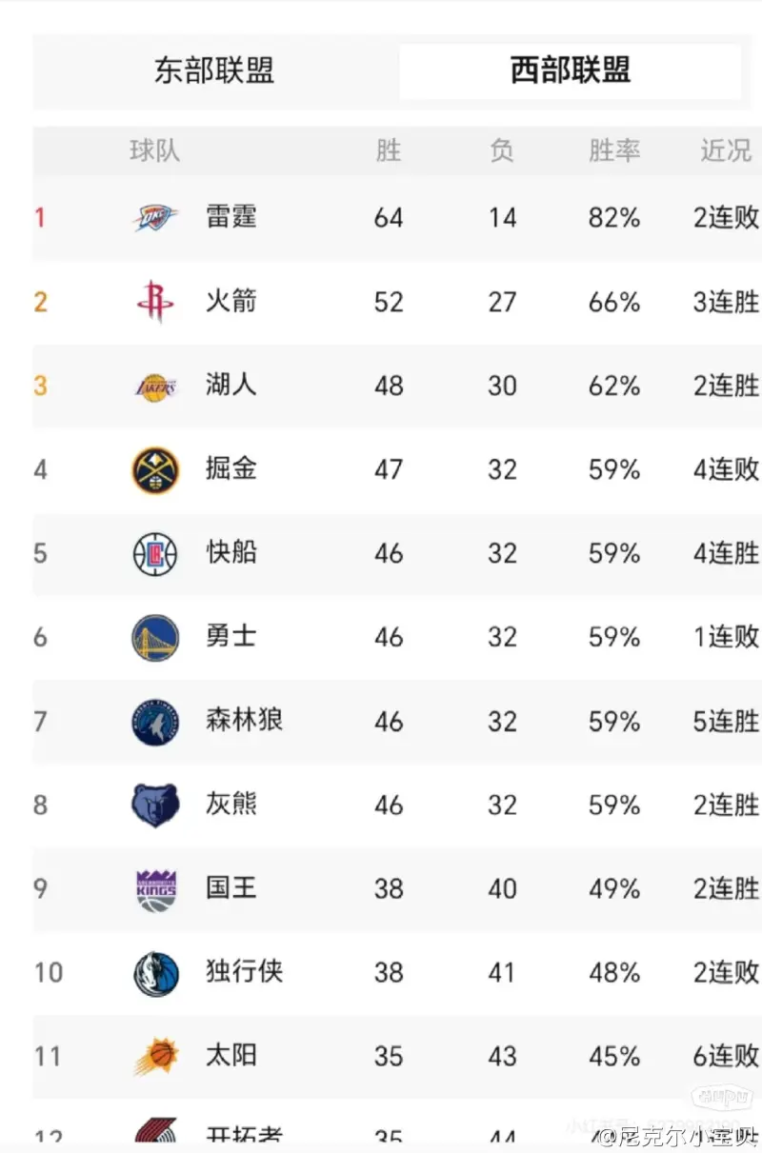Open the Nuggets team logo

coord(155,469)
